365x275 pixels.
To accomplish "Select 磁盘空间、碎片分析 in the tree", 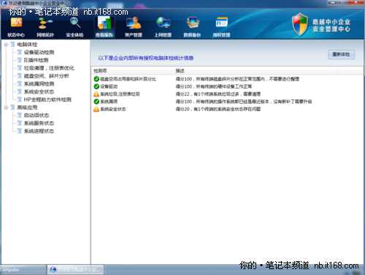I will [x=46, y=76].
